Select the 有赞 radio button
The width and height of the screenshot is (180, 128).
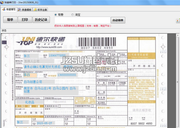56,15
